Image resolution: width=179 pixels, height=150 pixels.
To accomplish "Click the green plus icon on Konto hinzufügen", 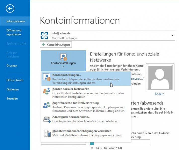I will (43, 44).
